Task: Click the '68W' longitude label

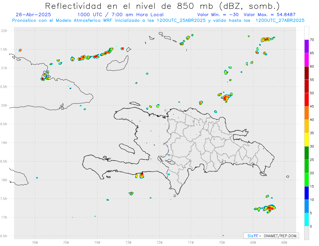Action: [284, 242]
